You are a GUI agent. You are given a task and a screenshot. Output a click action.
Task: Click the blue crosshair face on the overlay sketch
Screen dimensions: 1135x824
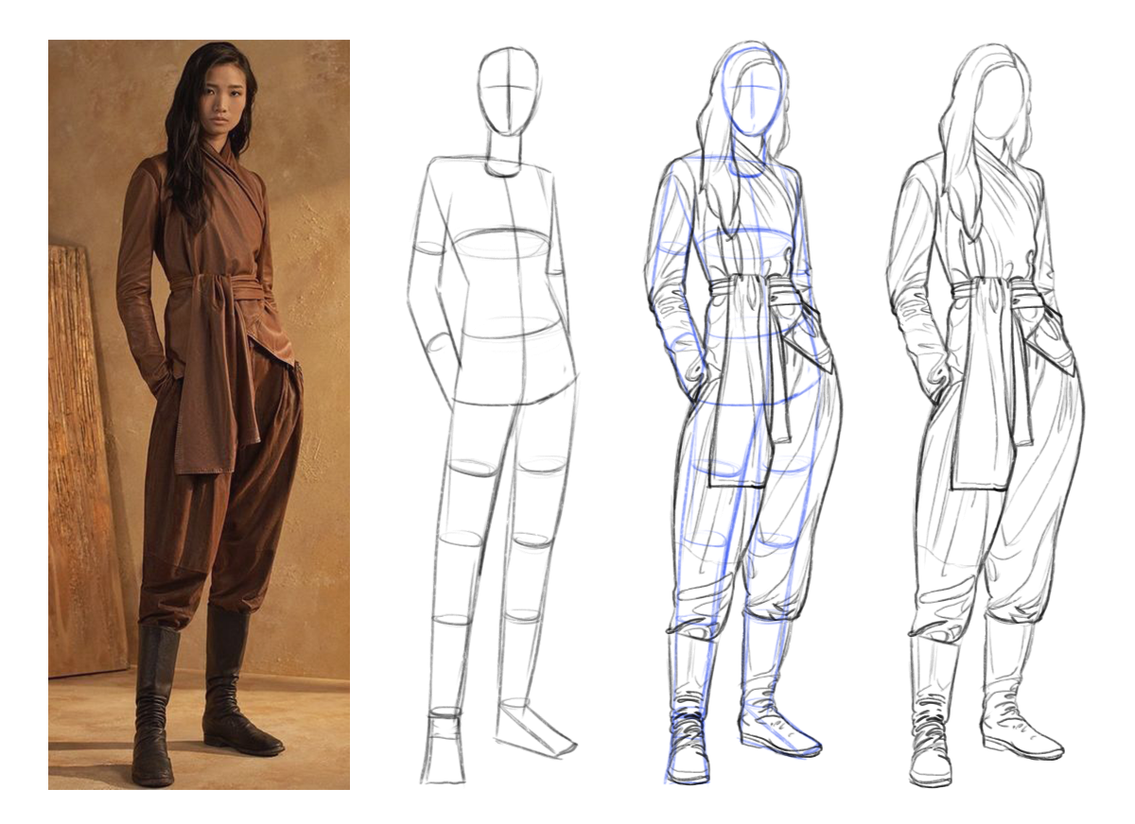pos(752,94)
